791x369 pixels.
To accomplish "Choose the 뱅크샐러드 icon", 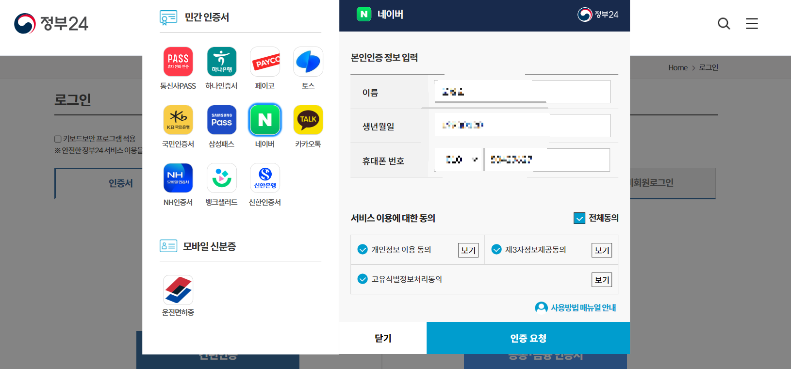I will tap(221, 178).
